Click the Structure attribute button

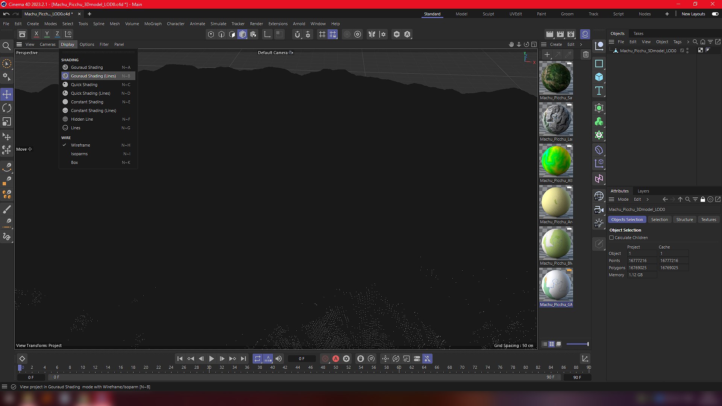tap(684, 220)
